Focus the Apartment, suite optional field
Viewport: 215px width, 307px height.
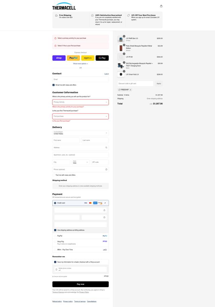point(80,155)
